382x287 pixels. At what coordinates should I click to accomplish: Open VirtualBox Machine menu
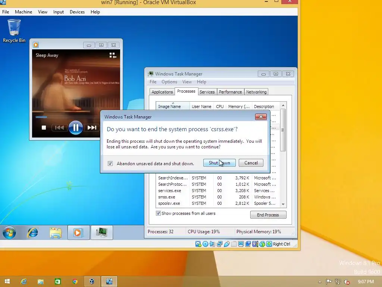24,12
